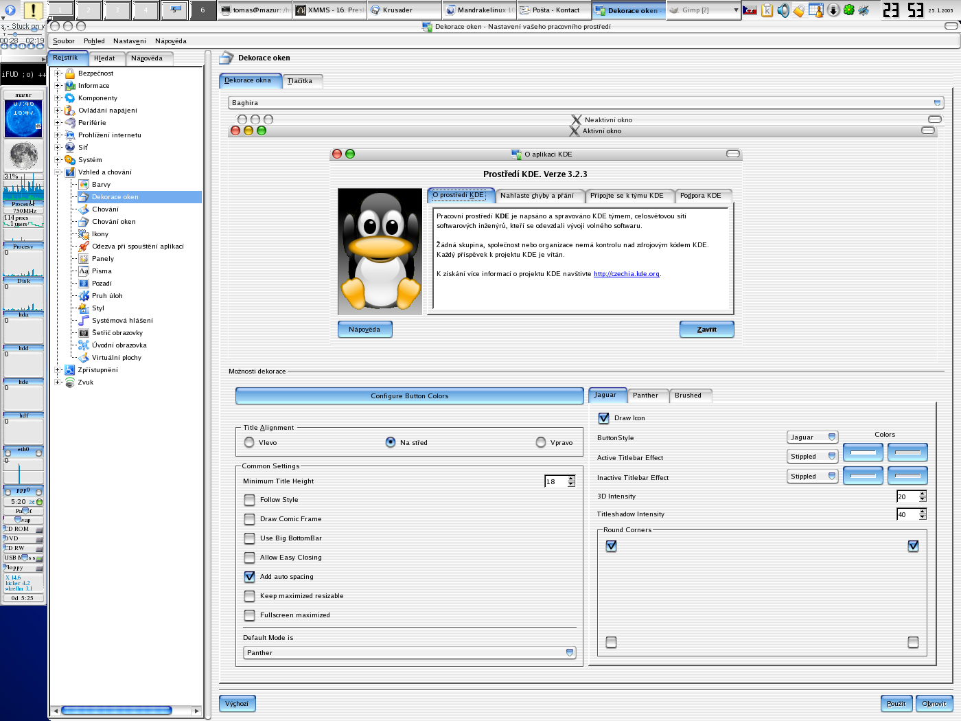
Task: Click the Bezpečnost lock icon
Action: 69,73
